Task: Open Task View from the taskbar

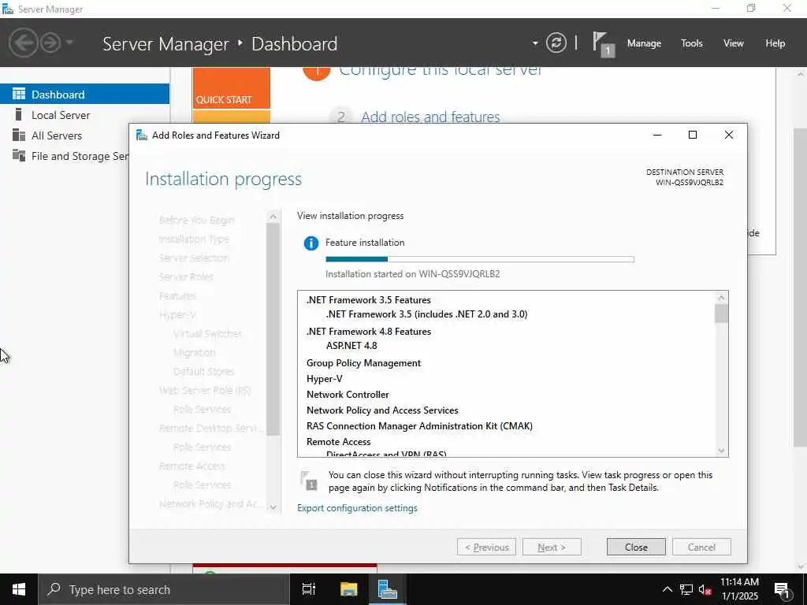Action: 309,589
